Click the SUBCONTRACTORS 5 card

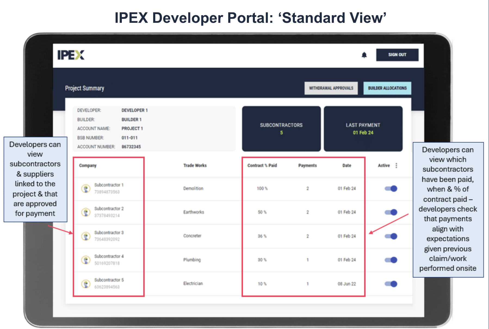tap(281, 129)
